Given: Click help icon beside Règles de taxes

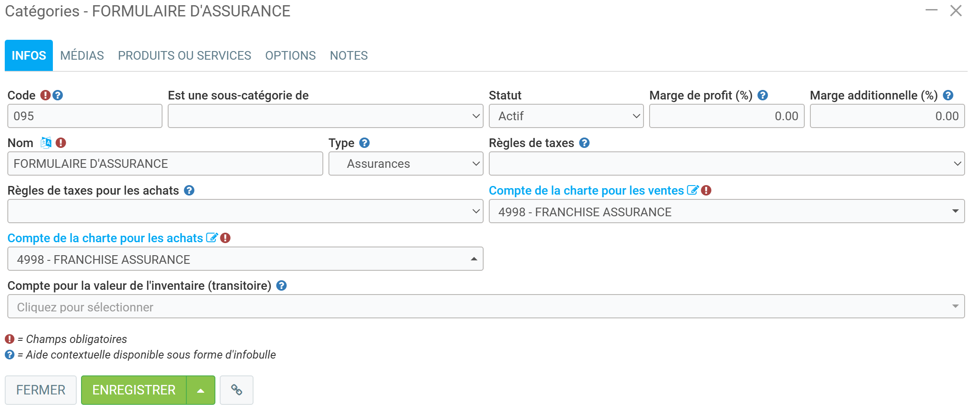Looking at the screenshot, I should (584, 143).
